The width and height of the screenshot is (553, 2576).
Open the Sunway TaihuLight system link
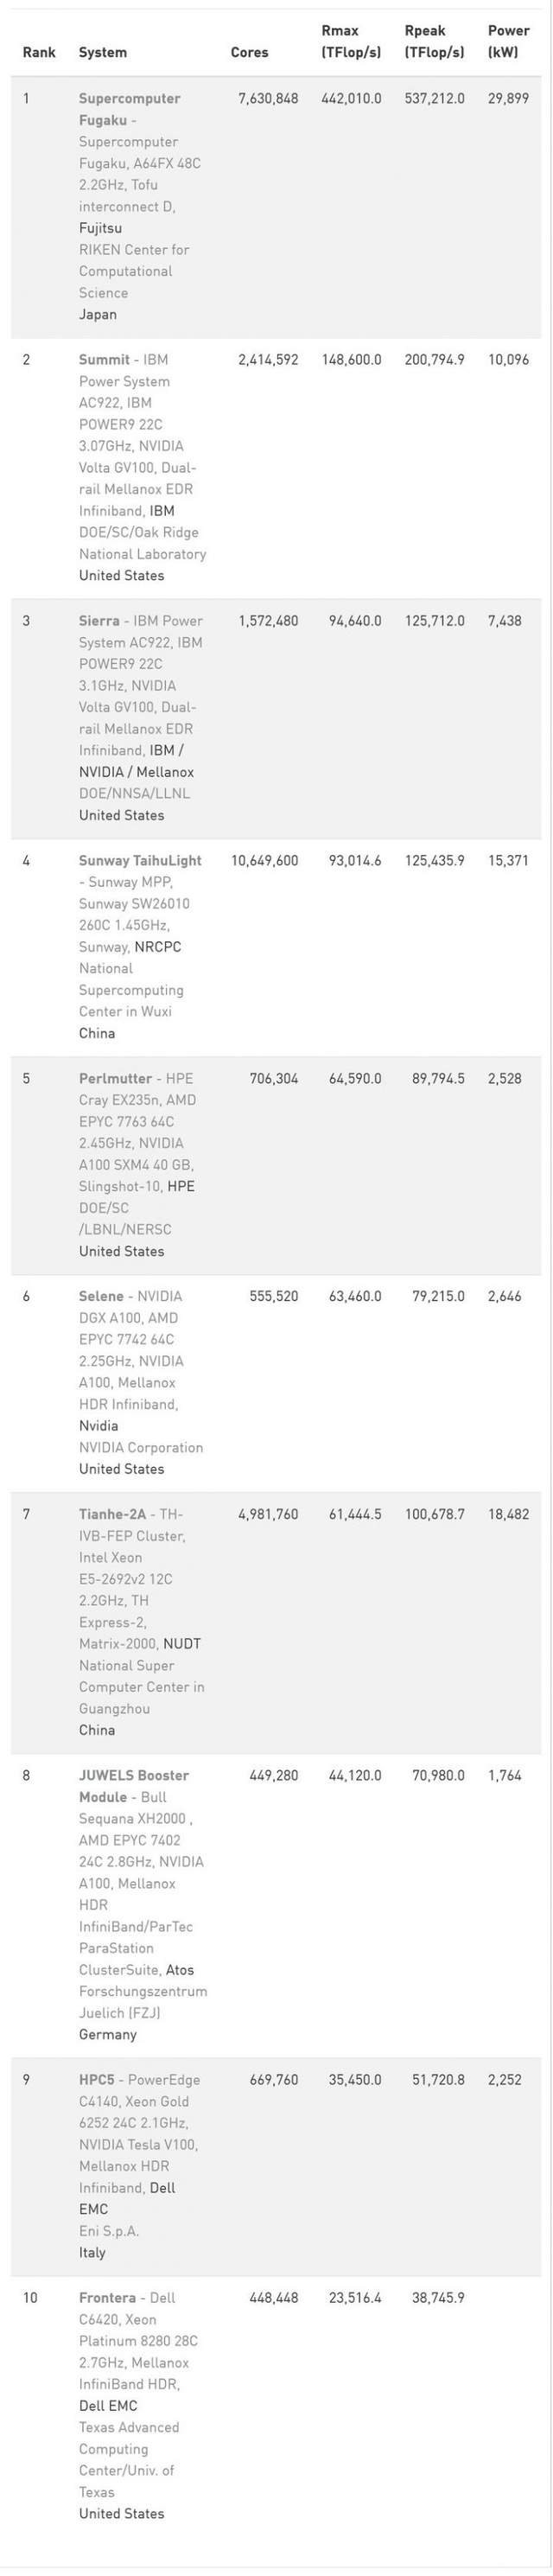[x=140, y=861]
